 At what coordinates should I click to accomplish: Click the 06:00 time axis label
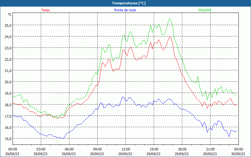(x=69, y=149)
